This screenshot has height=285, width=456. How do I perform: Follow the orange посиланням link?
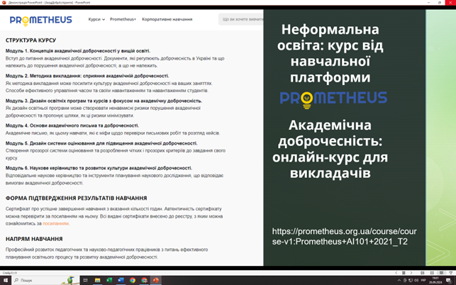click(x=55, y=223)
